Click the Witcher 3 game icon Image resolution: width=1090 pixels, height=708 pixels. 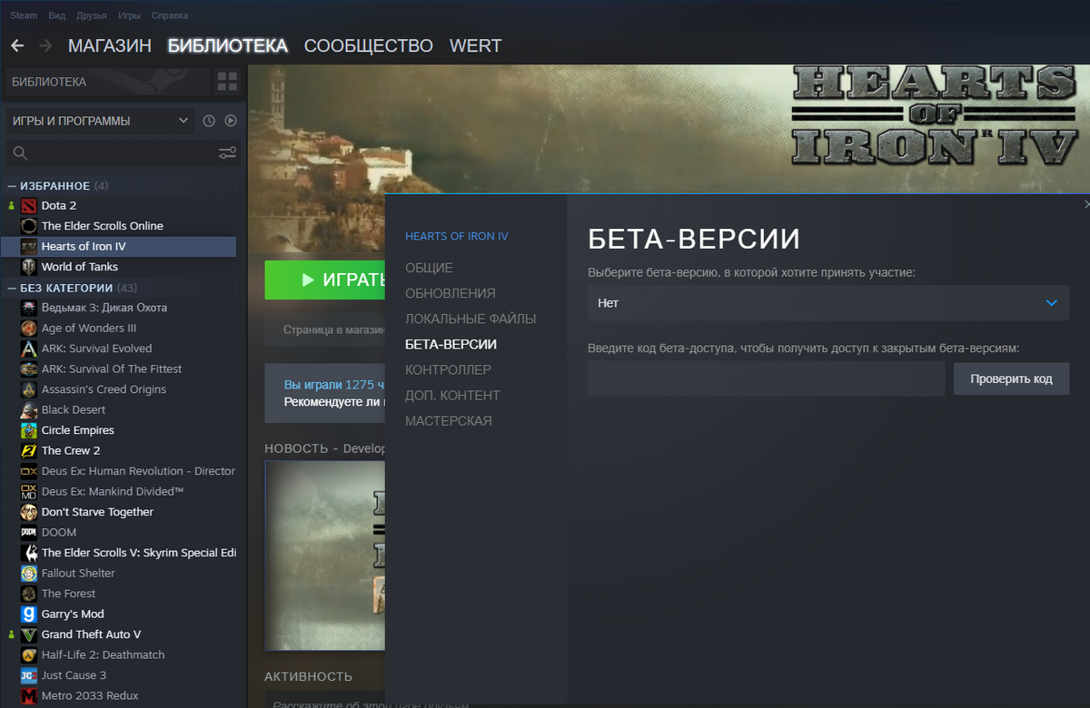tap(28, 308)
